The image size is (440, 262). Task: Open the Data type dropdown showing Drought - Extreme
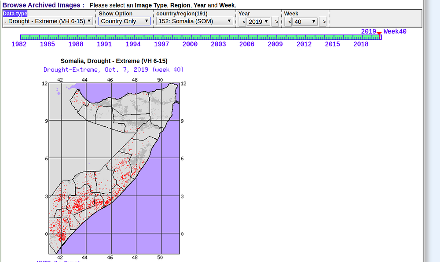pyautogui.click(x=48, y=21)
